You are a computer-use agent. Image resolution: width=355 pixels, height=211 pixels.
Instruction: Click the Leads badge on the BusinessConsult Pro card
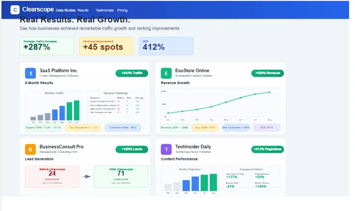click(132, 149)
